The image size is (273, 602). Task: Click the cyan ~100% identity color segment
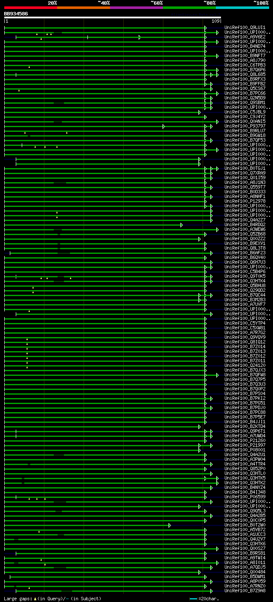pos(242,7)
